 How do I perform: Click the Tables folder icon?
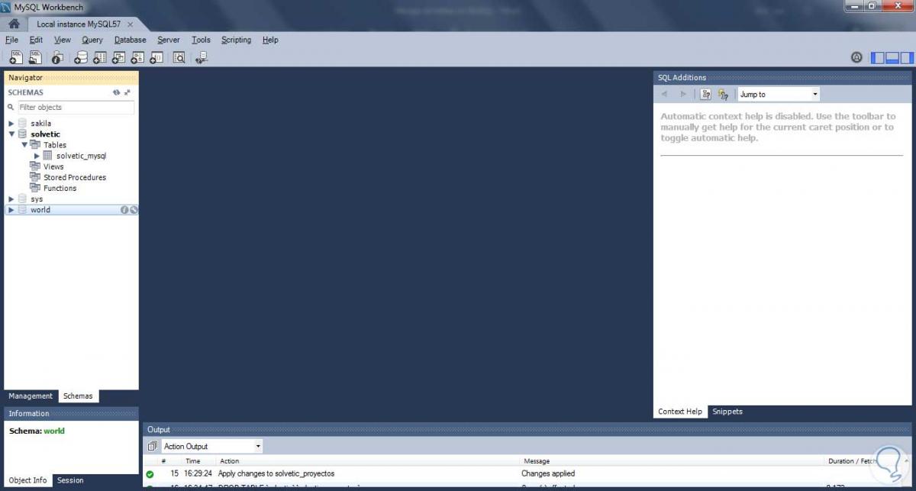pos(35,144)
